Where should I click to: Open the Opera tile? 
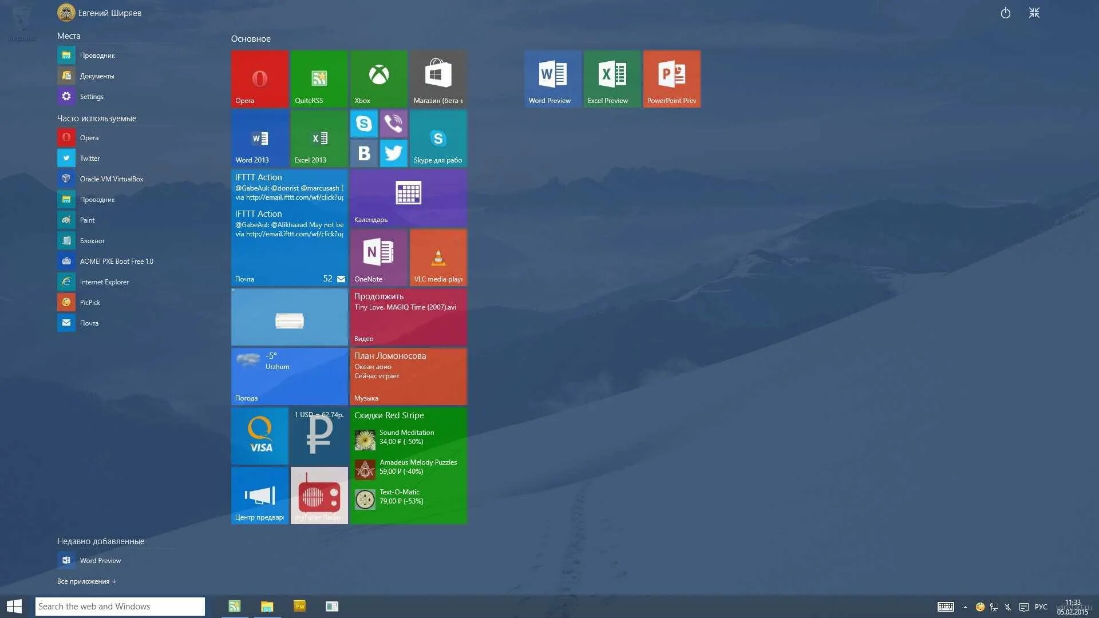click(259, 78)
